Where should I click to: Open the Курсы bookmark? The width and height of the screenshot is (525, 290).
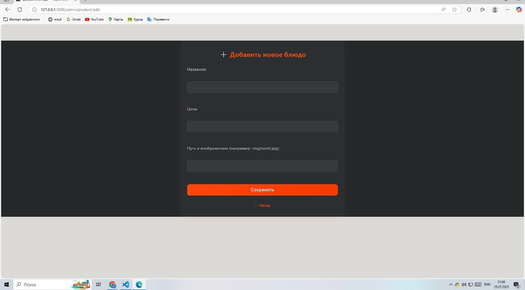(x=135, y=19)
